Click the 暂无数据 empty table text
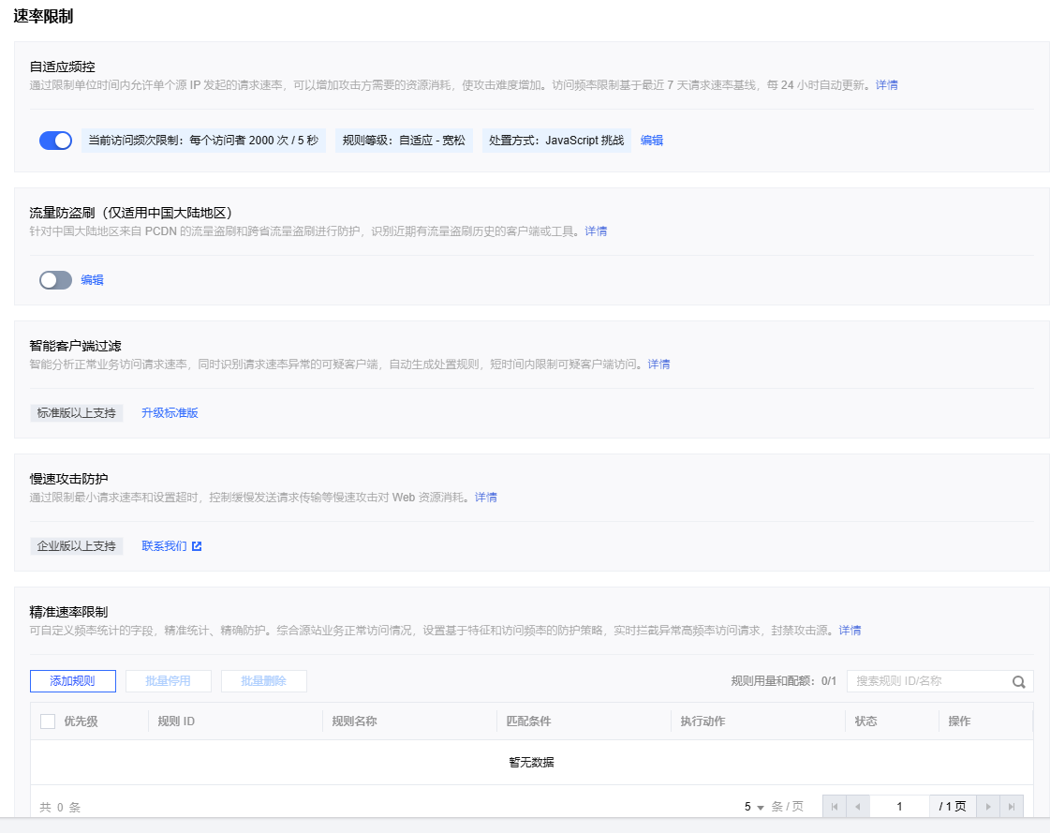The image size is (1050, 833). click(x=531, y=762)
